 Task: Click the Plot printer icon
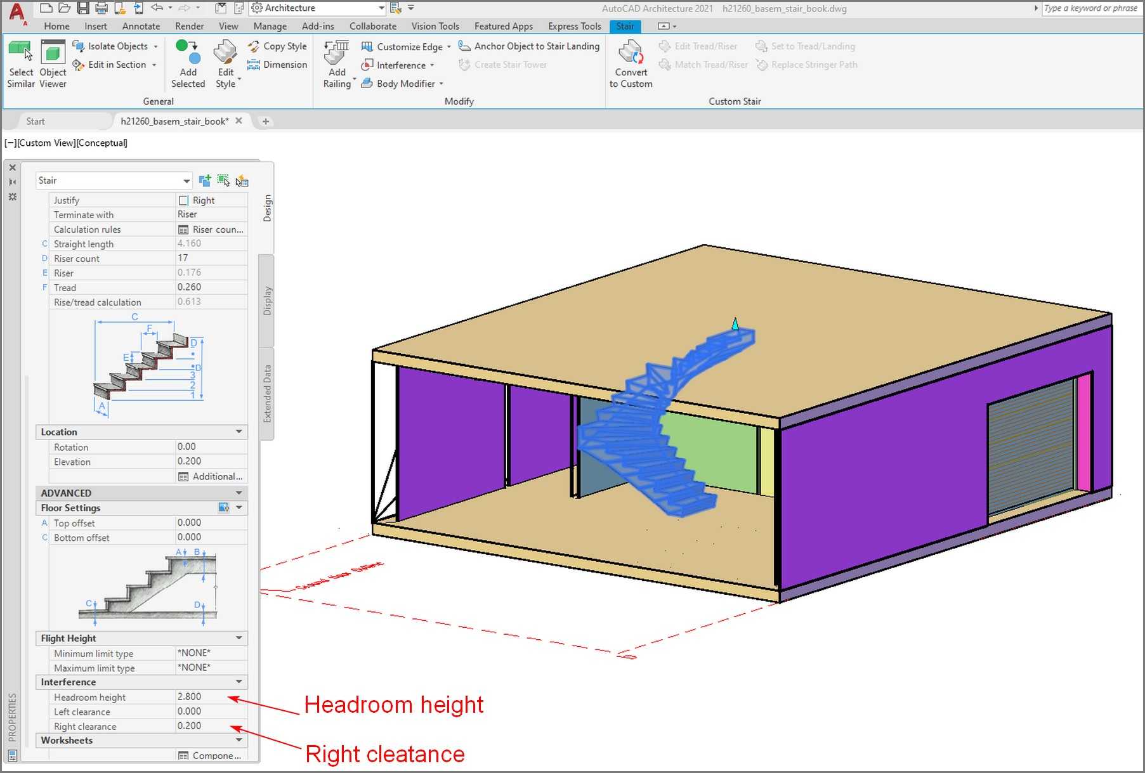pyautogui.click(x=101, y=8)
